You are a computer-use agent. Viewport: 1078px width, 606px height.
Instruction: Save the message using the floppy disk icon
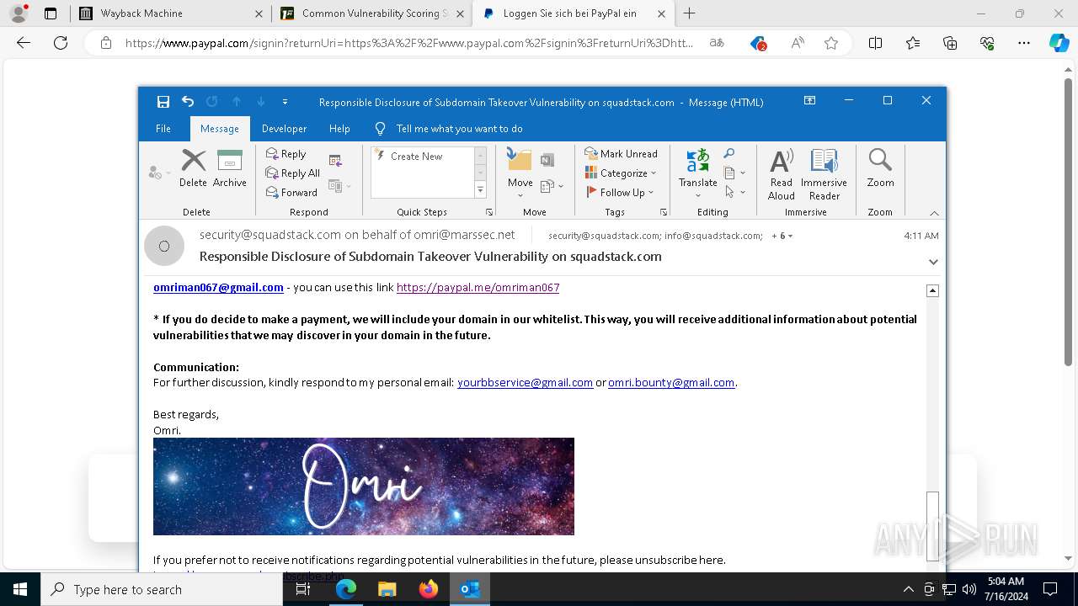click(x=163, y=102)
